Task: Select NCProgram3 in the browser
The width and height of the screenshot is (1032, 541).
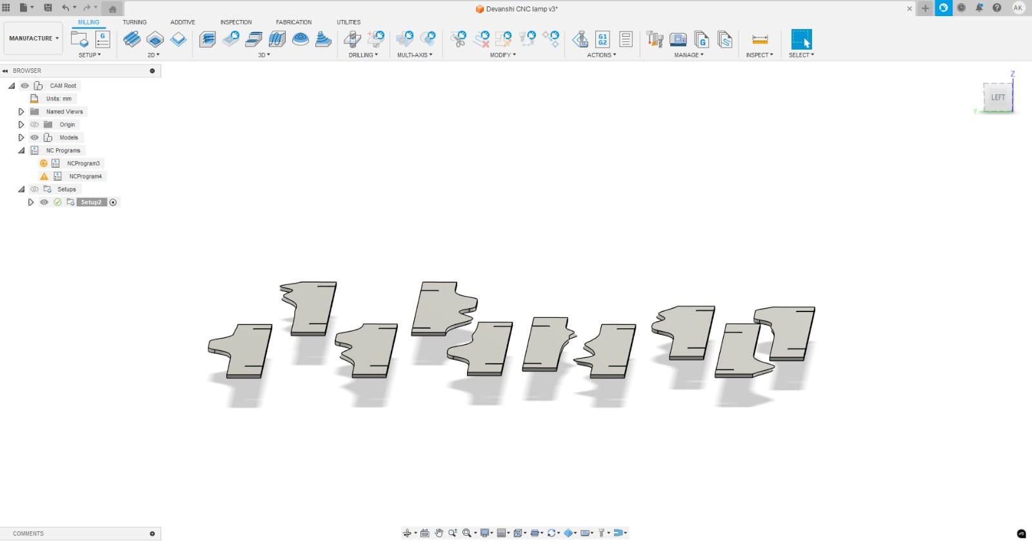Action: tap(83, 163)
